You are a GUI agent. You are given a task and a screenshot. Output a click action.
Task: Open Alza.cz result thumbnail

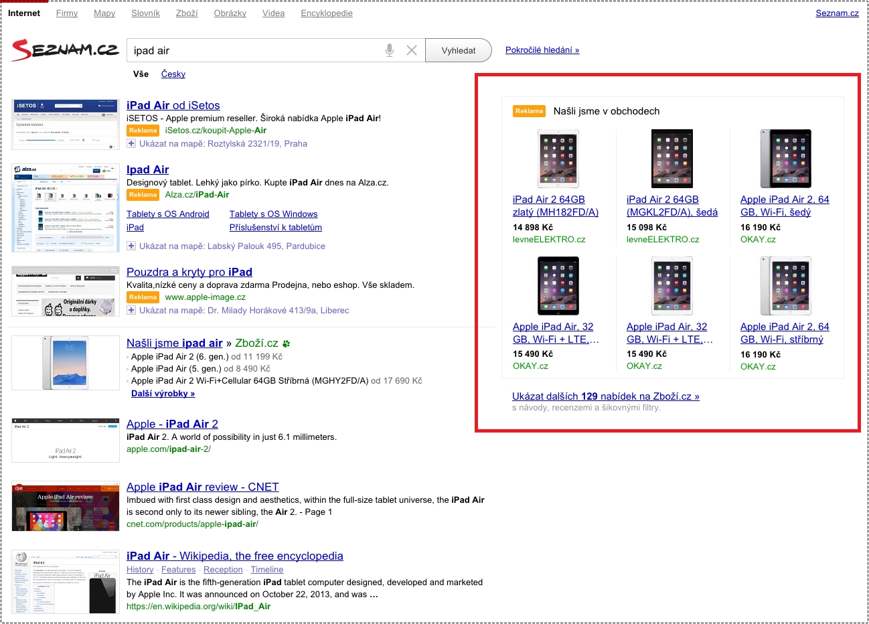tap(65, 208)
